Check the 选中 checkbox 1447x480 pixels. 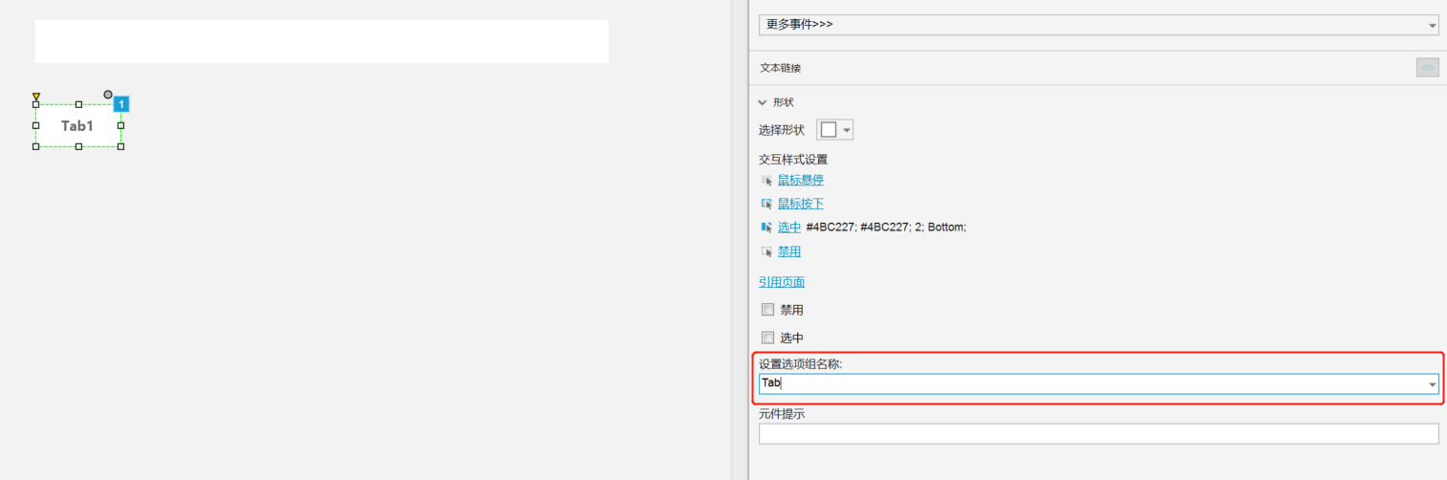tap(767, 338)
